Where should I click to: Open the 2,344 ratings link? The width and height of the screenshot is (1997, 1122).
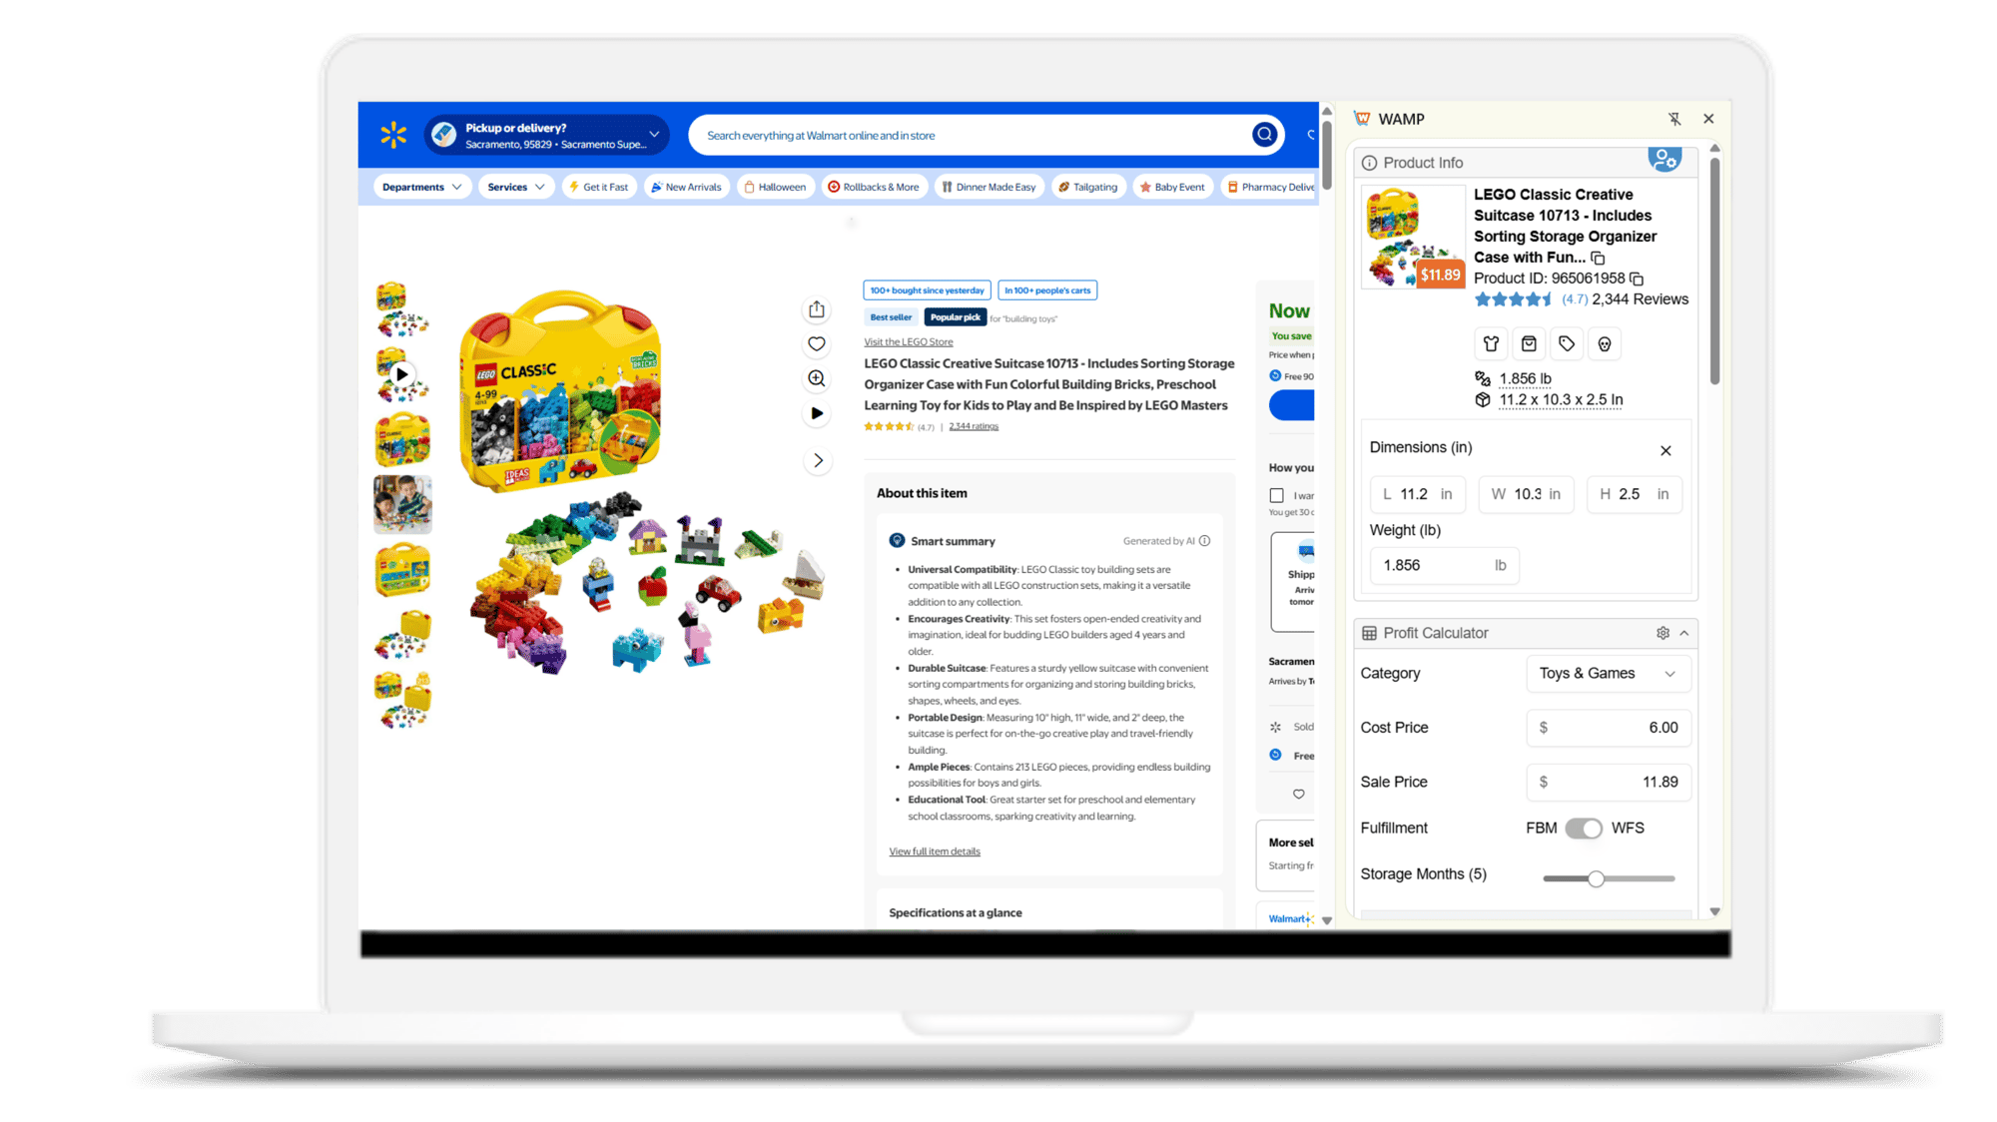pyautogui.click(x=974, y=427)
